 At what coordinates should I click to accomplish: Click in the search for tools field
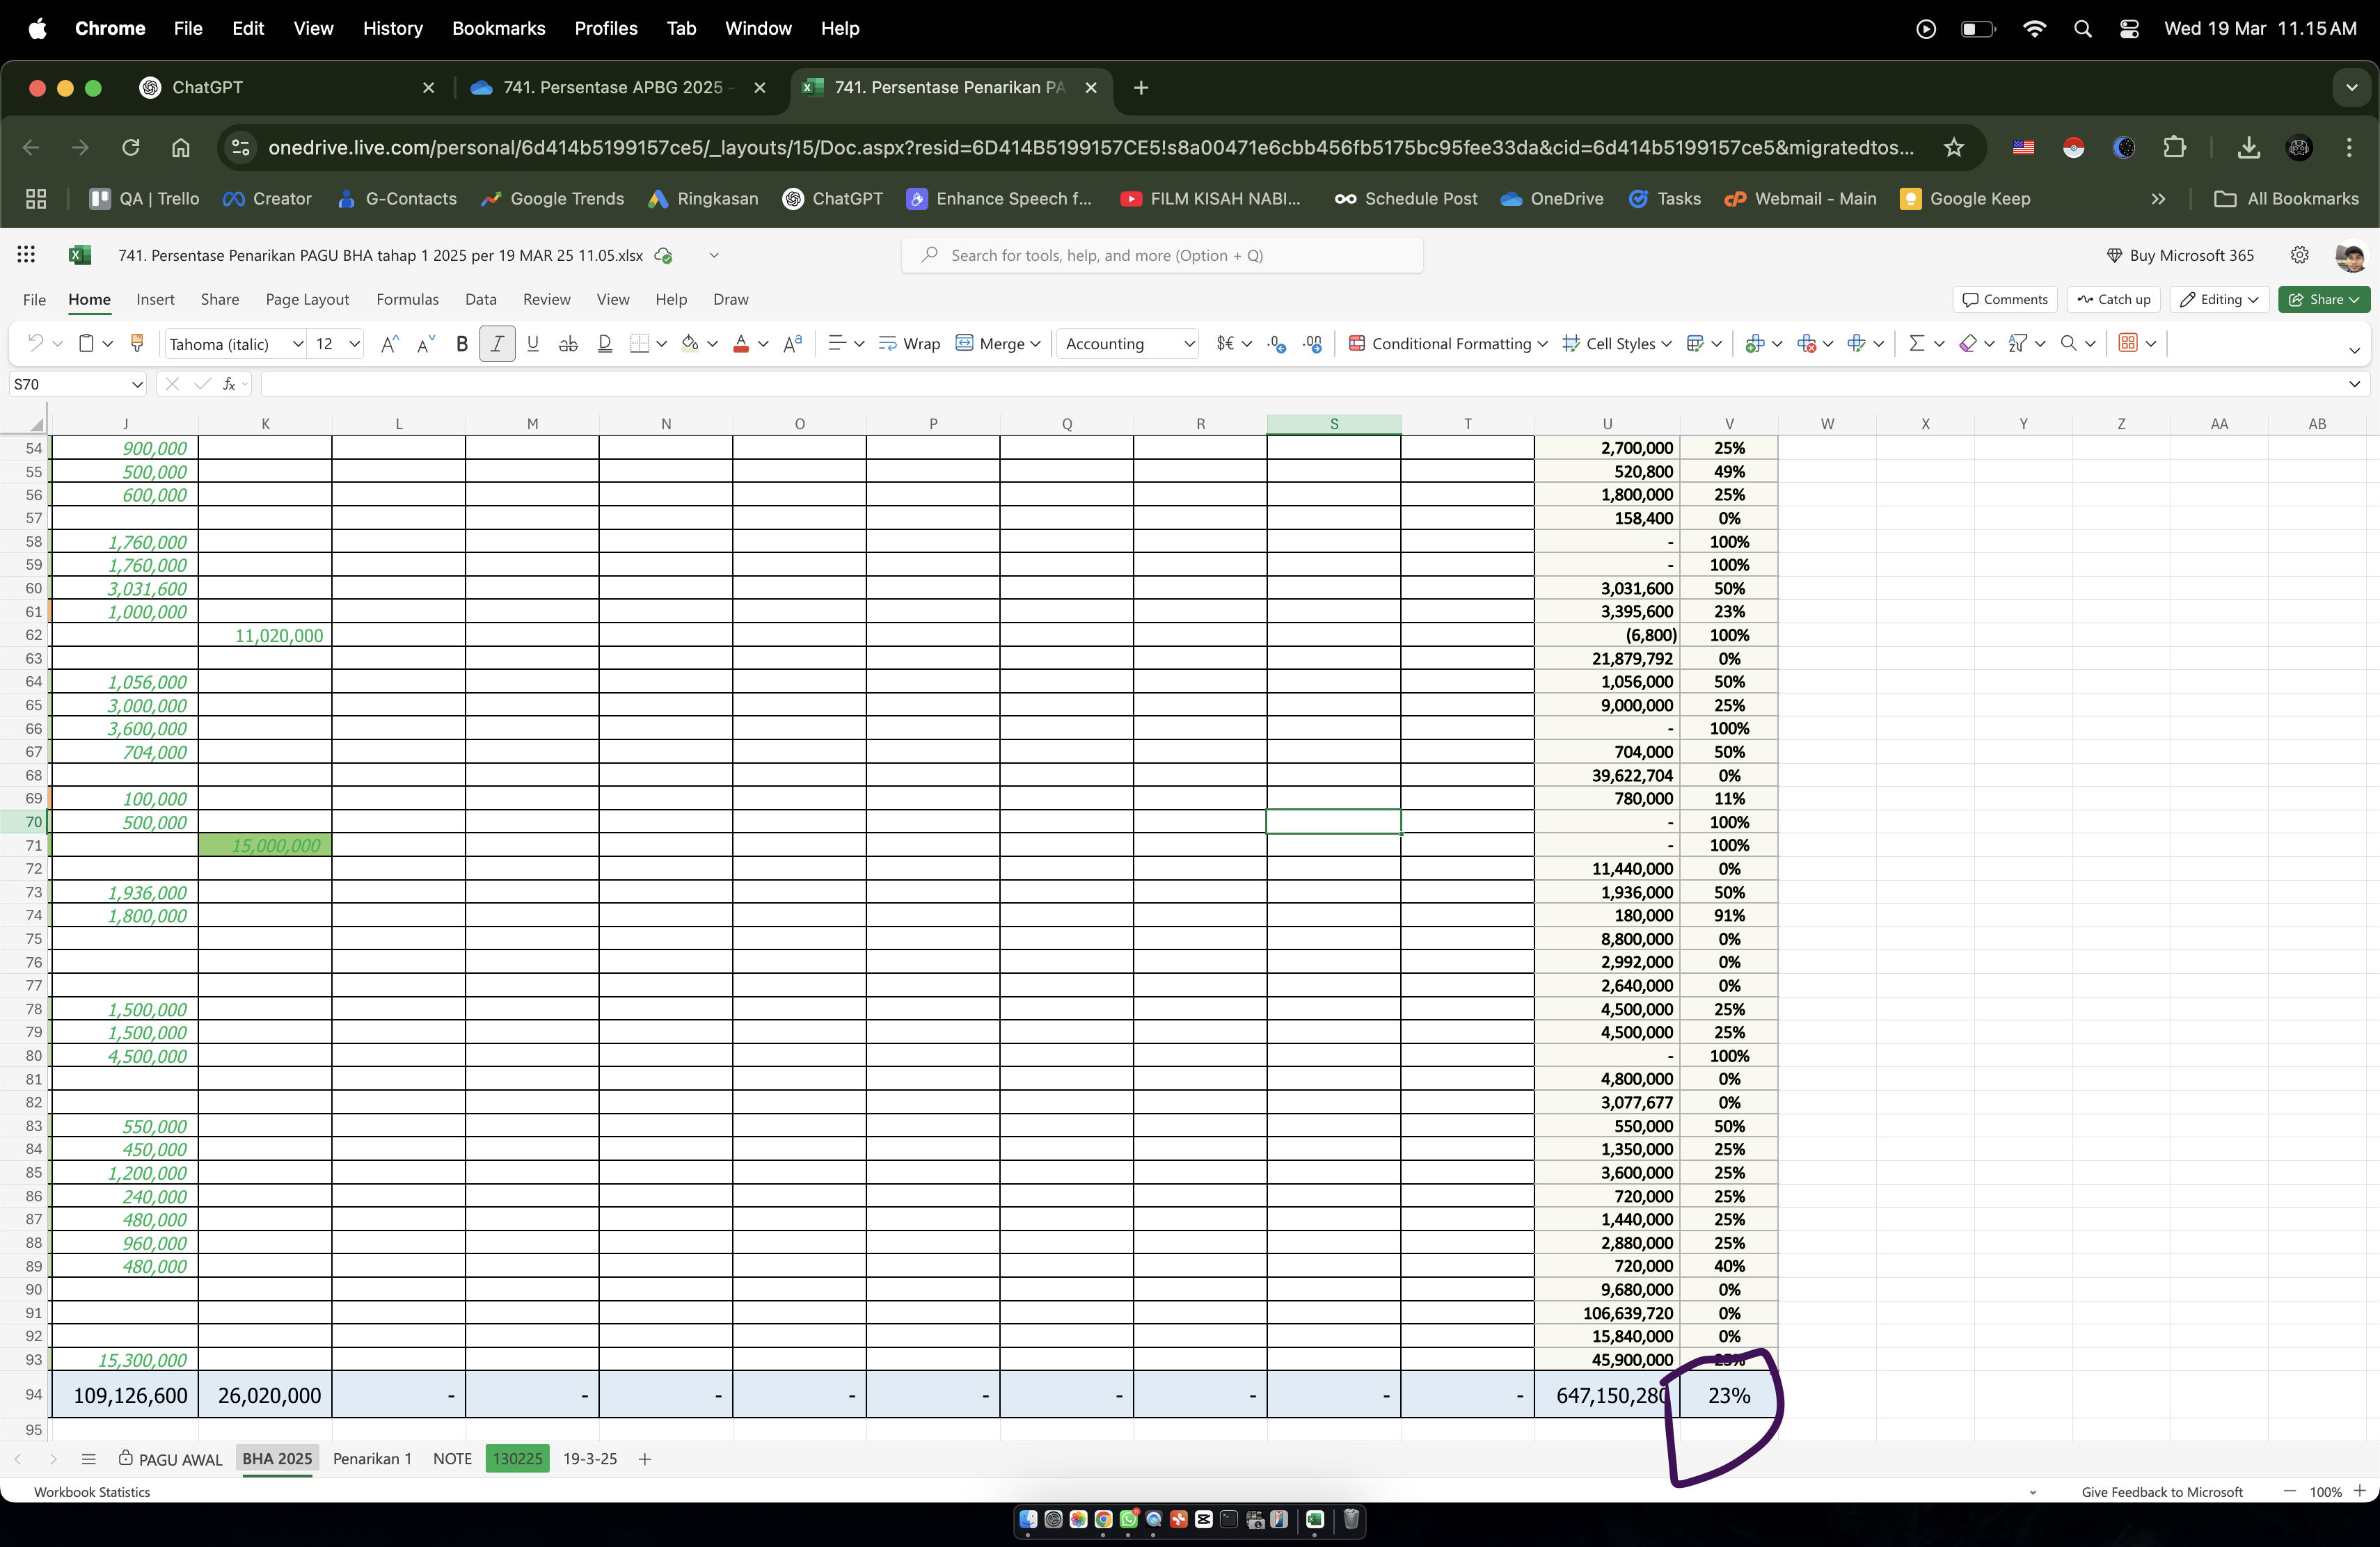coord(1161,256)
